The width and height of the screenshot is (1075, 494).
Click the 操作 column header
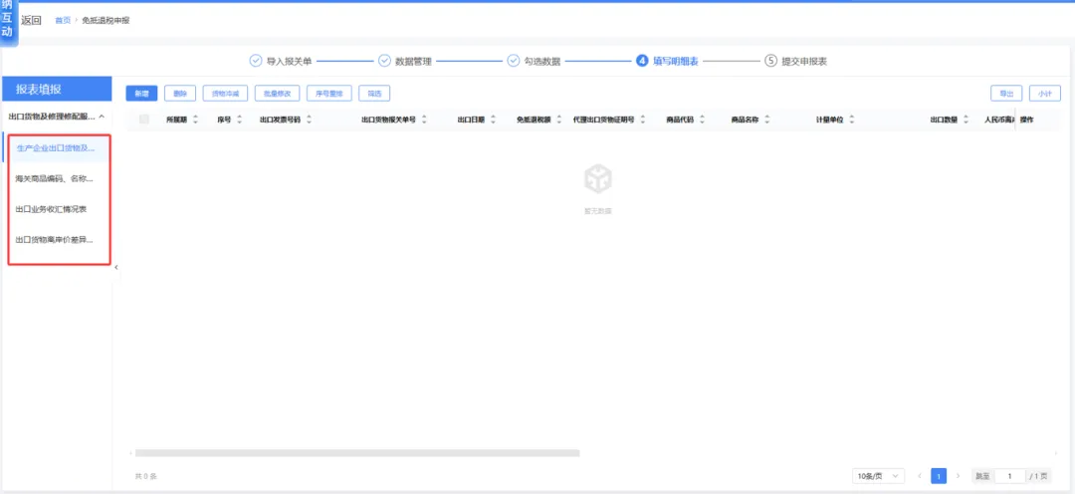coord(1027,120)
